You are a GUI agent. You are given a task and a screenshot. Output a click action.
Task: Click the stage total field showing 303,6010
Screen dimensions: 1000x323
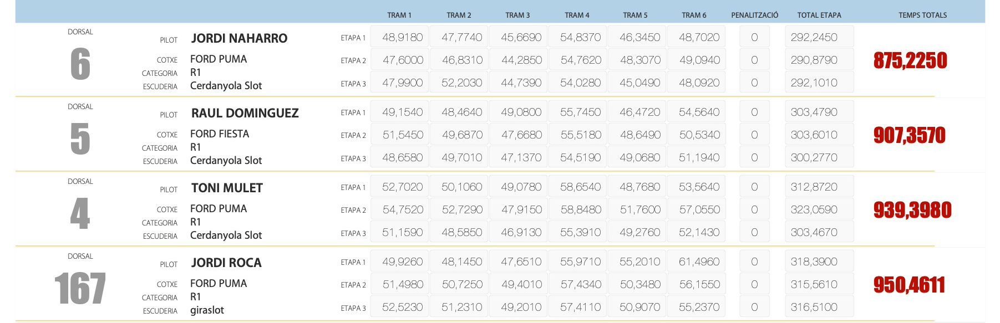[819, 135]
